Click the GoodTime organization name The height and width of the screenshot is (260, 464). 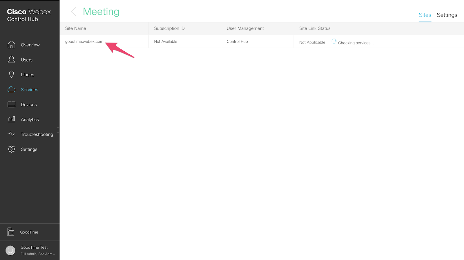coord(29,232)
